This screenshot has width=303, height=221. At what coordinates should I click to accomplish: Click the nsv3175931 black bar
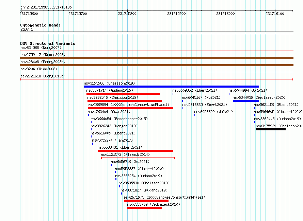271,129
